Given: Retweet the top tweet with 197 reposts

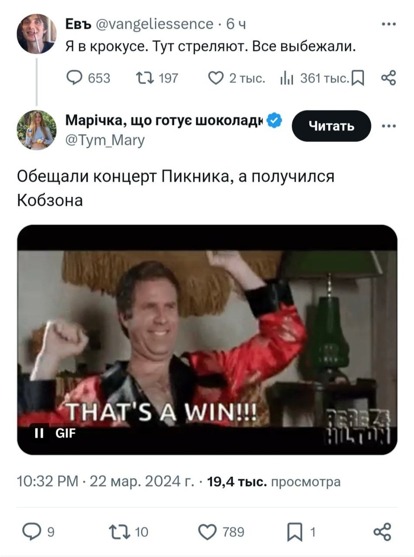Looking at the screenshot, I should [x=157, y=78].
